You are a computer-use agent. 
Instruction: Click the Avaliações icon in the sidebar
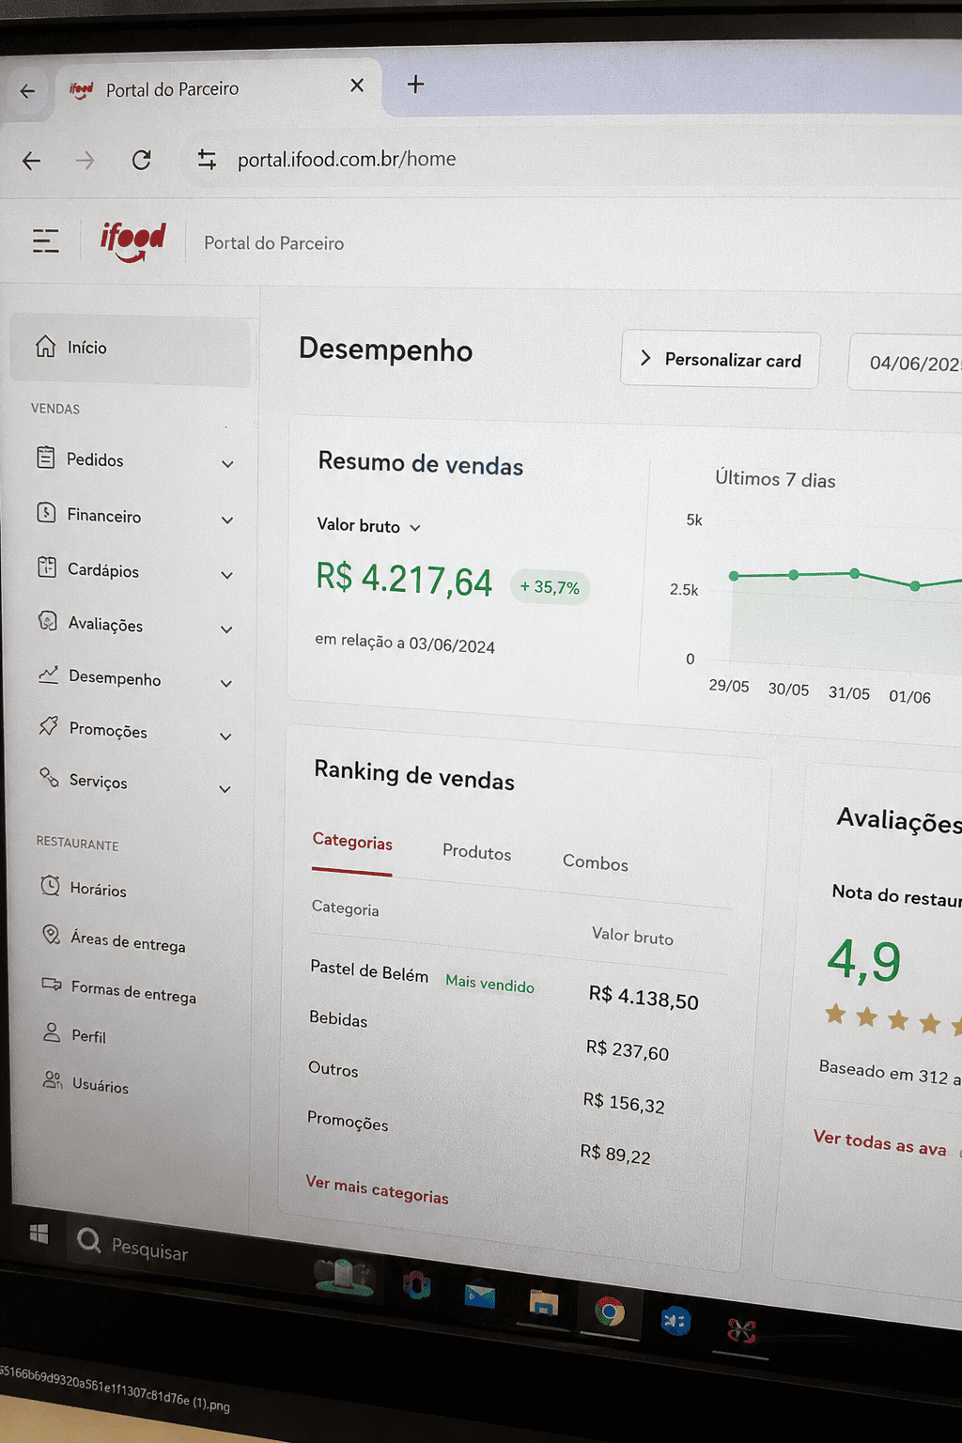(48, 621)
